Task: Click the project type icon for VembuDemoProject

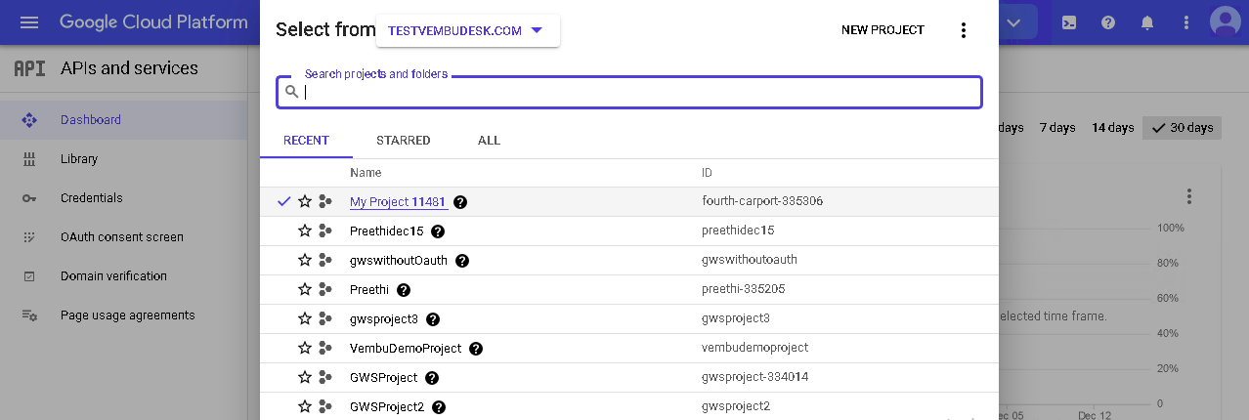Action: pos(325,348)
